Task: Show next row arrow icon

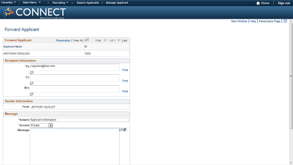Action: [119, 40]
